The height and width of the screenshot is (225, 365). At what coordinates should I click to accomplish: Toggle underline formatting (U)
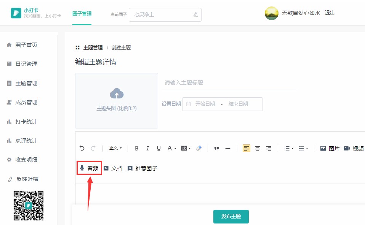coord(159,148)
